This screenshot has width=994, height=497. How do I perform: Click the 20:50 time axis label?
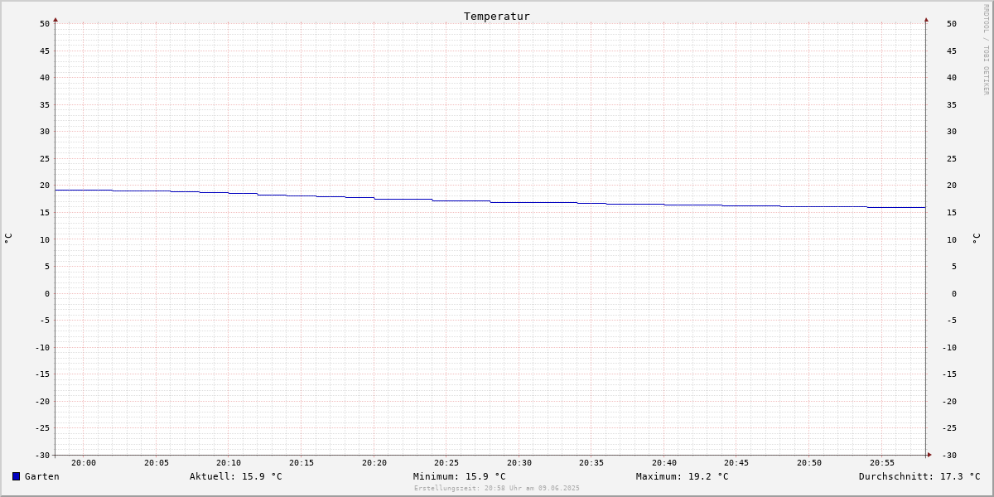point(809,463)
